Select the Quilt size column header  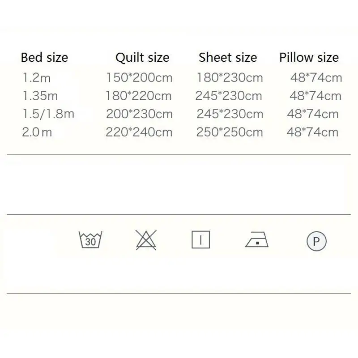[142, 58]
